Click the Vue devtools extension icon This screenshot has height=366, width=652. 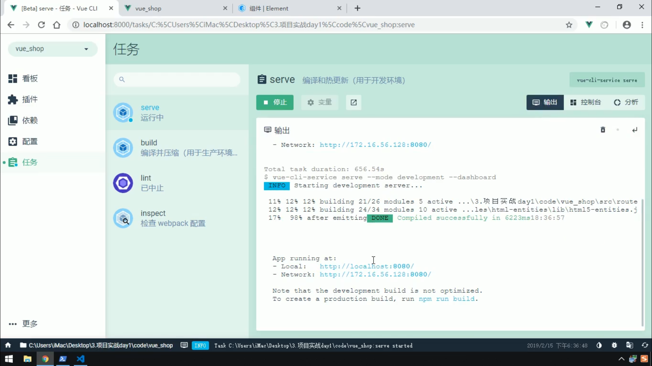(x=589, y=25)
